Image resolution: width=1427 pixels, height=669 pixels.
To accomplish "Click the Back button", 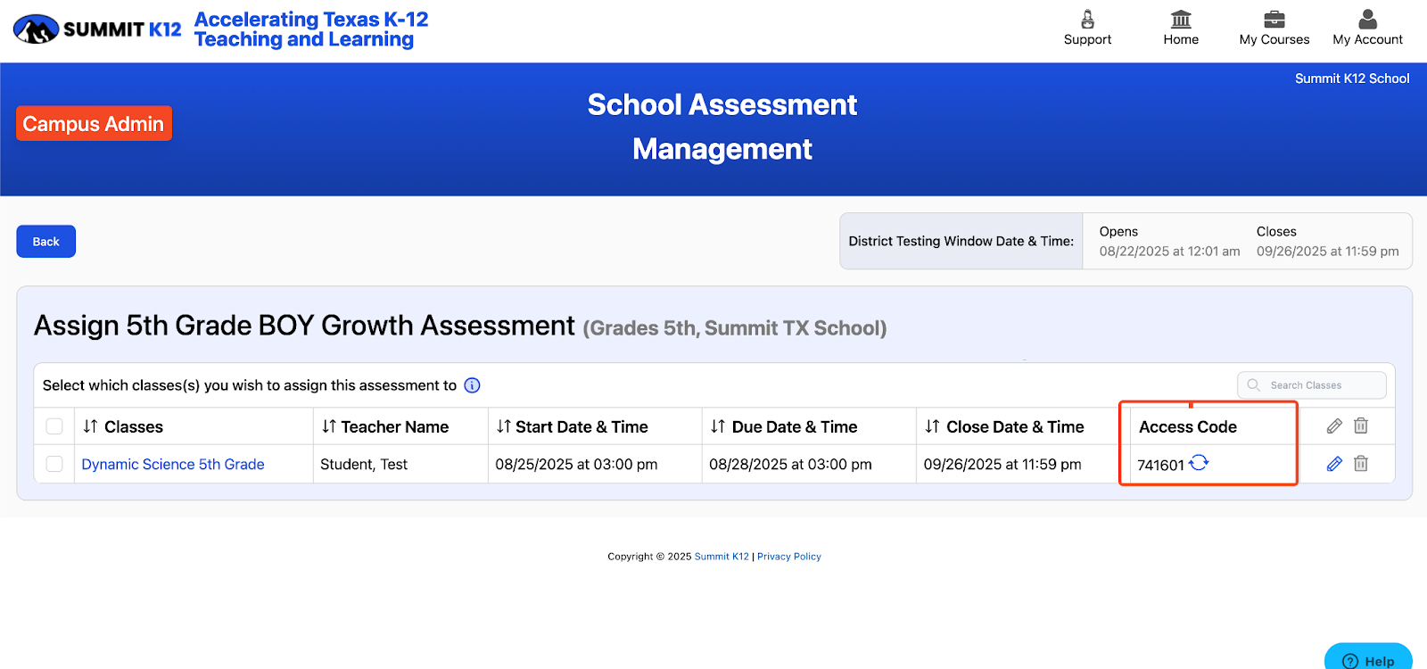I will [45, 242].
